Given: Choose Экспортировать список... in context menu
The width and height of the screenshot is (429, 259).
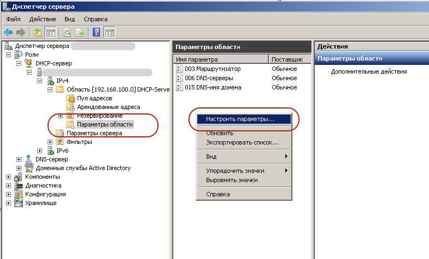Looking at the screenshot, I should pos(244,142).
